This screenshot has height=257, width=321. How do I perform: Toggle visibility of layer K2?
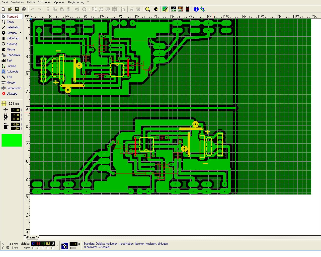tap(43, 244)
